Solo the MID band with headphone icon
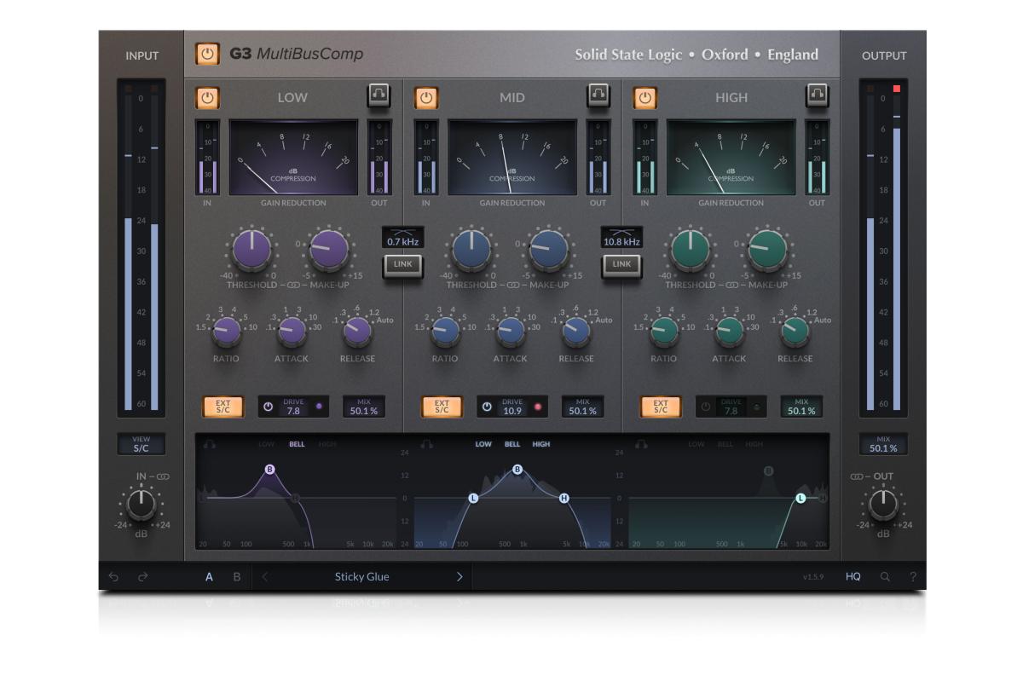 [598, 95]
